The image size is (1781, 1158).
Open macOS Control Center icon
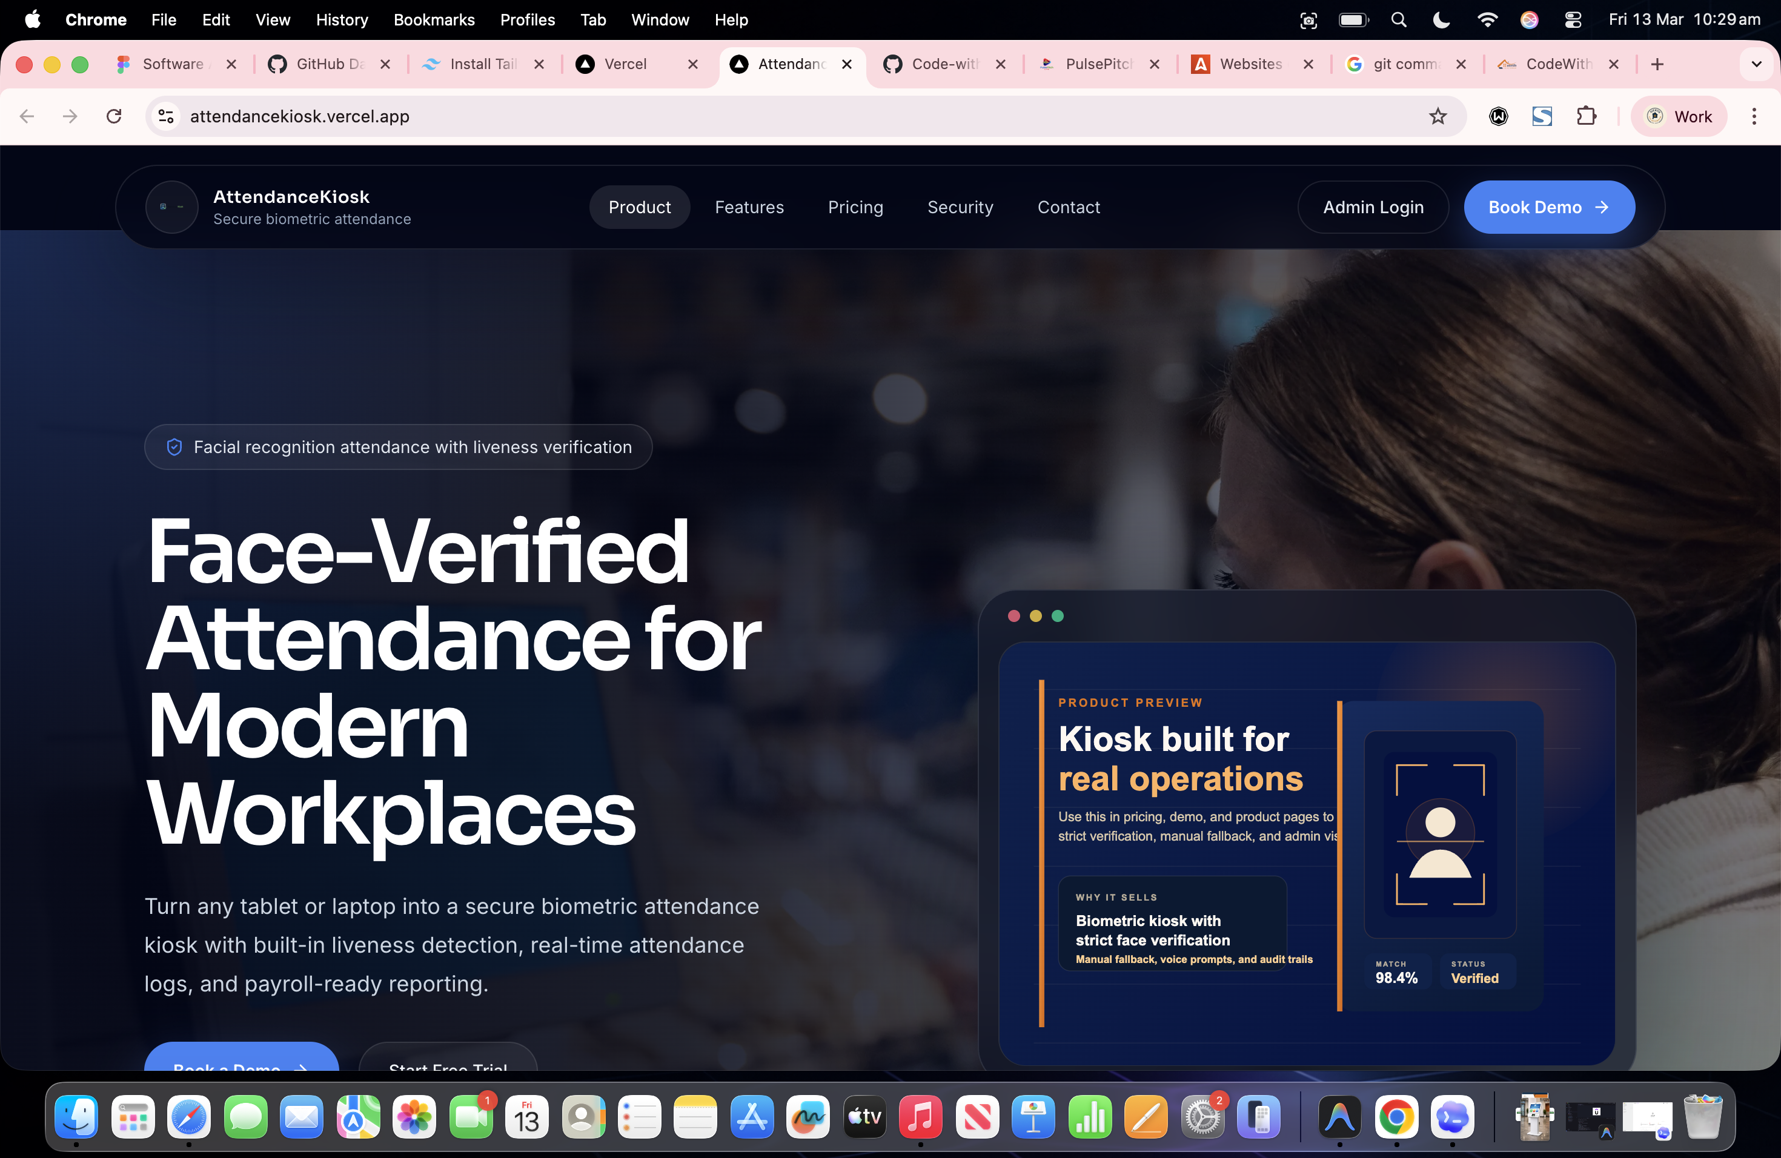pos(1572,20)
